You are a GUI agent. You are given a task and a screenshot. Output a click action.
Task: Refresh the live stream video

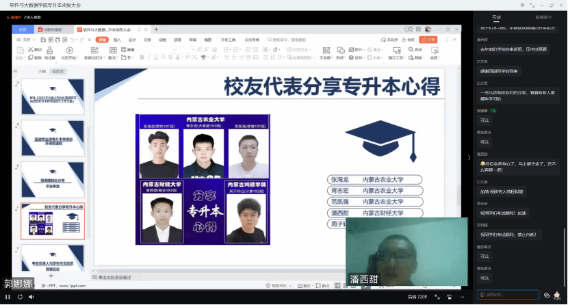pos(18,297)
